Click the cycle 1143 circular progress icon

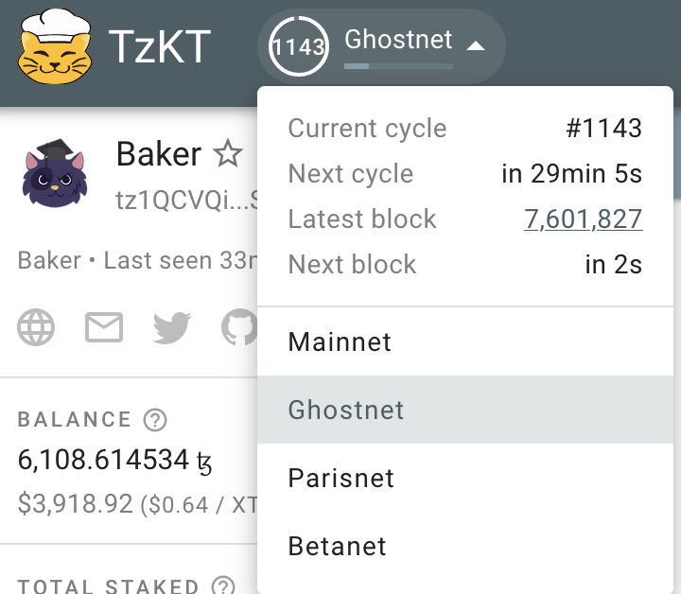[x=298, y=45]
